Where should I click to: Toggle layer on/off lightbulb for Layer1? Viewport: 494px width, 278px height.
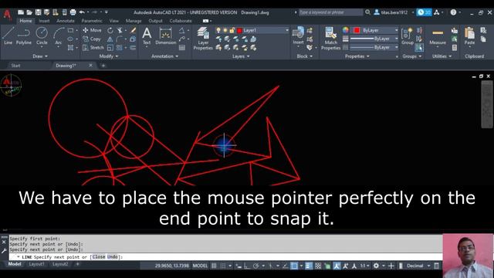coord(218,30)
